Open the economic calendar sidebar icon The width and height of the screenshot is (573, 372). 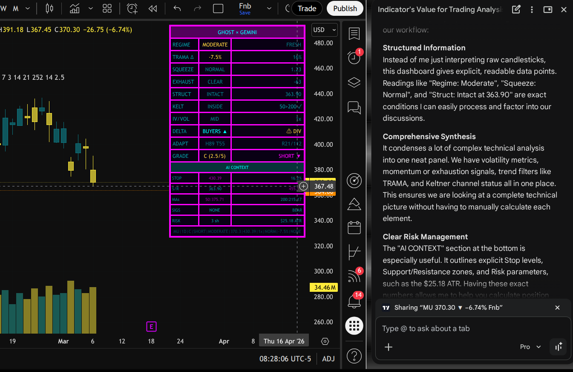(354, 227)
